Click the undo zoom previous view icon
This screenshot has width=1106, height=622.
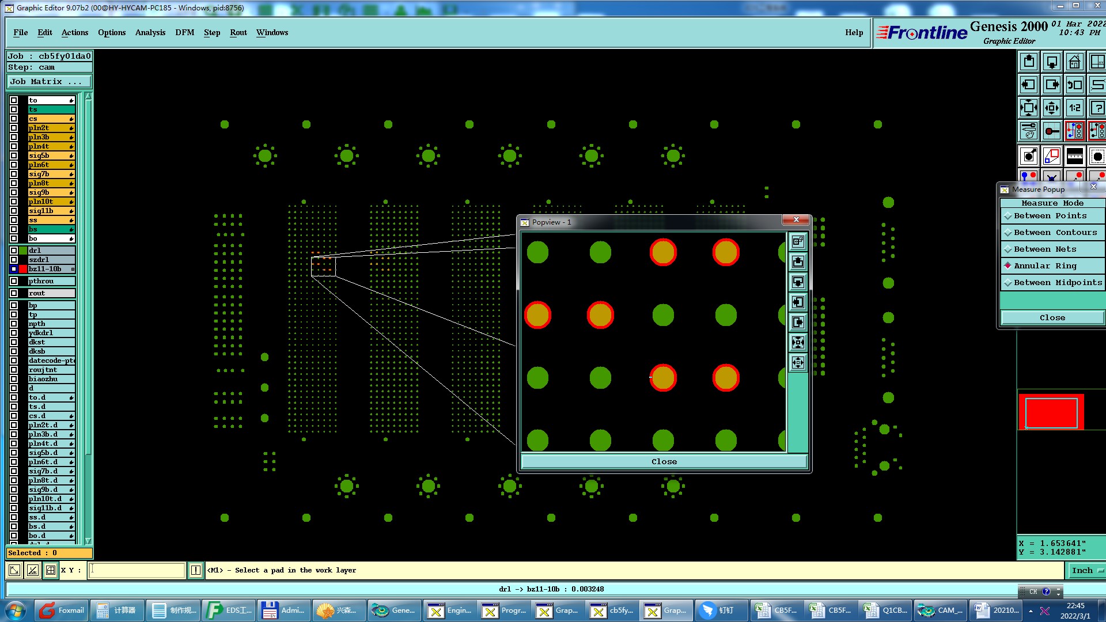pos(1074,85)
